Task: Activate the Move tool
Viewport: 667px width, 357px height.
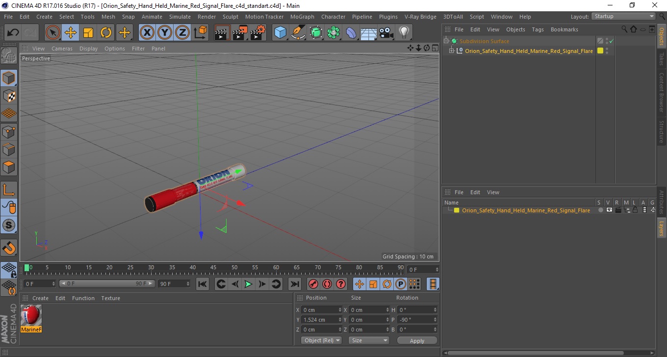Action: [71, 33]
